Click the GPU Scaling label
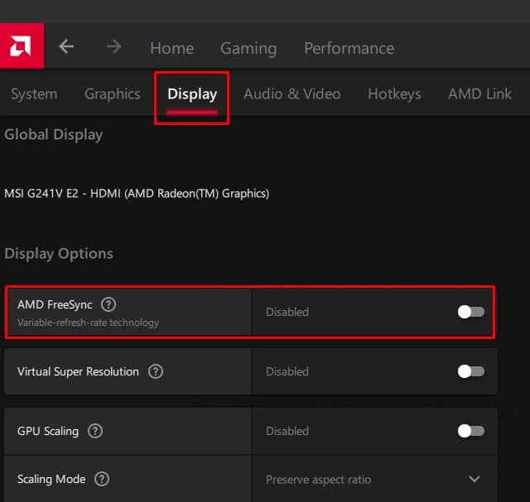 [48, 432]
